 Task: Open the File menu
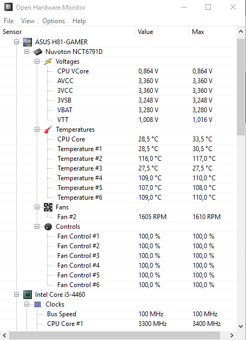pyautogui.click(x=9, y=21)
